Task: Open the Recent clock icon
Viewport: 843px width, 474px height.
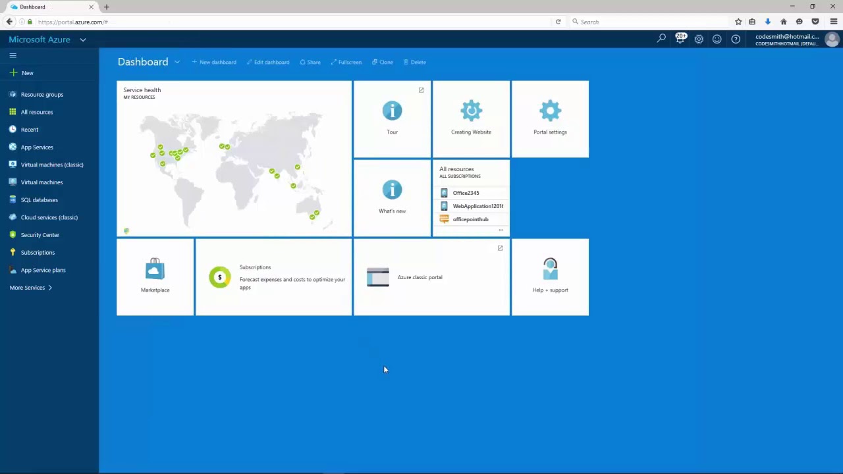Action: [x=13, y=129]
